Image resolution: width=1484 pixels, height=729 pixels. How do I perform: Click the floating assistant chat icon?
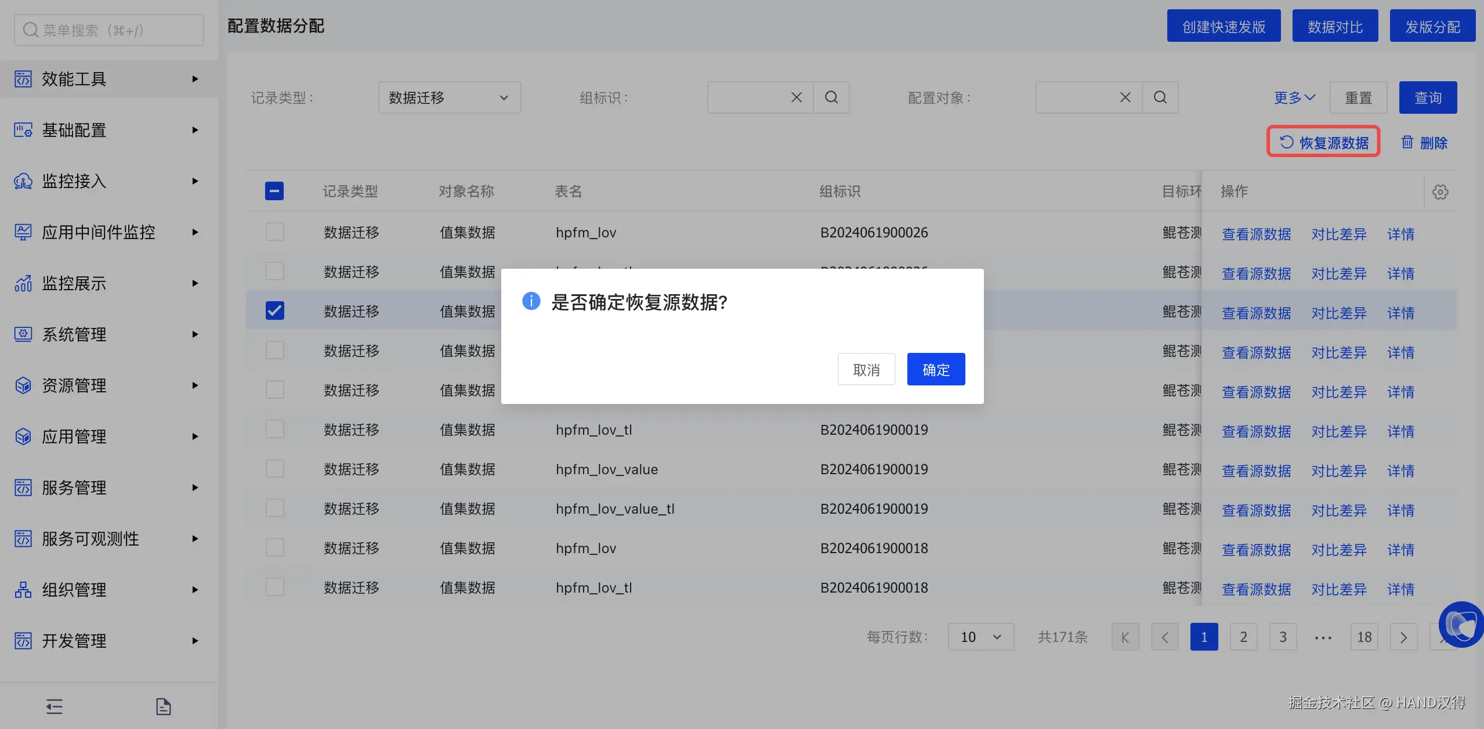pos(1461,625)
